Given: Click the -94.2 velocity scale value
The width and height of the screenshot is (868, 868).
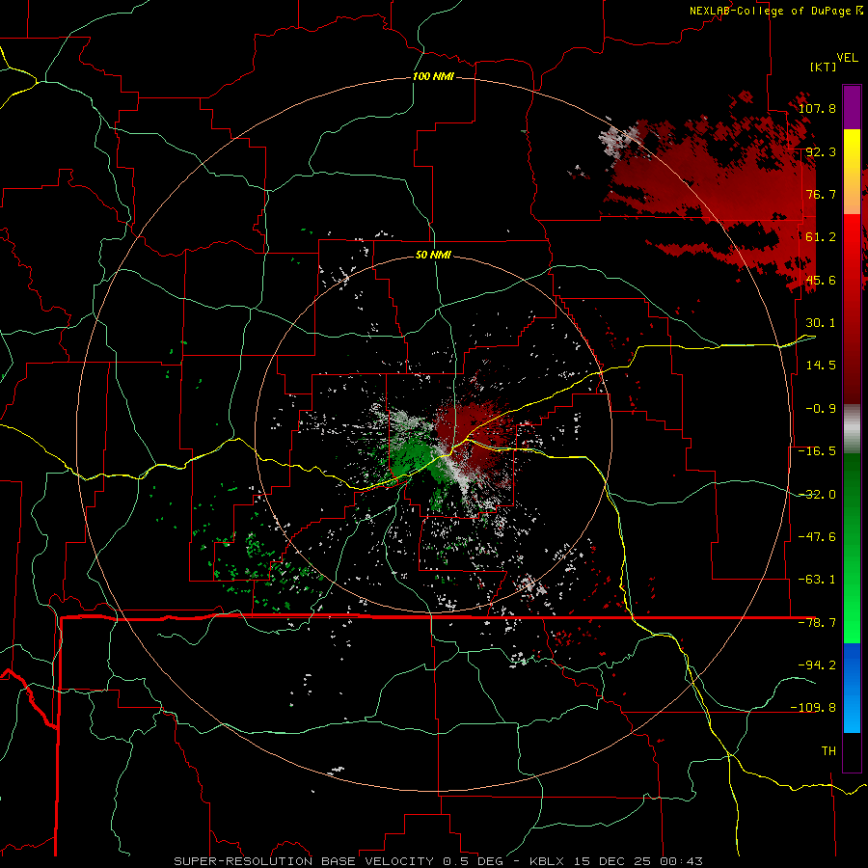Looking at the screenshot, I should [x=817, y=665].
